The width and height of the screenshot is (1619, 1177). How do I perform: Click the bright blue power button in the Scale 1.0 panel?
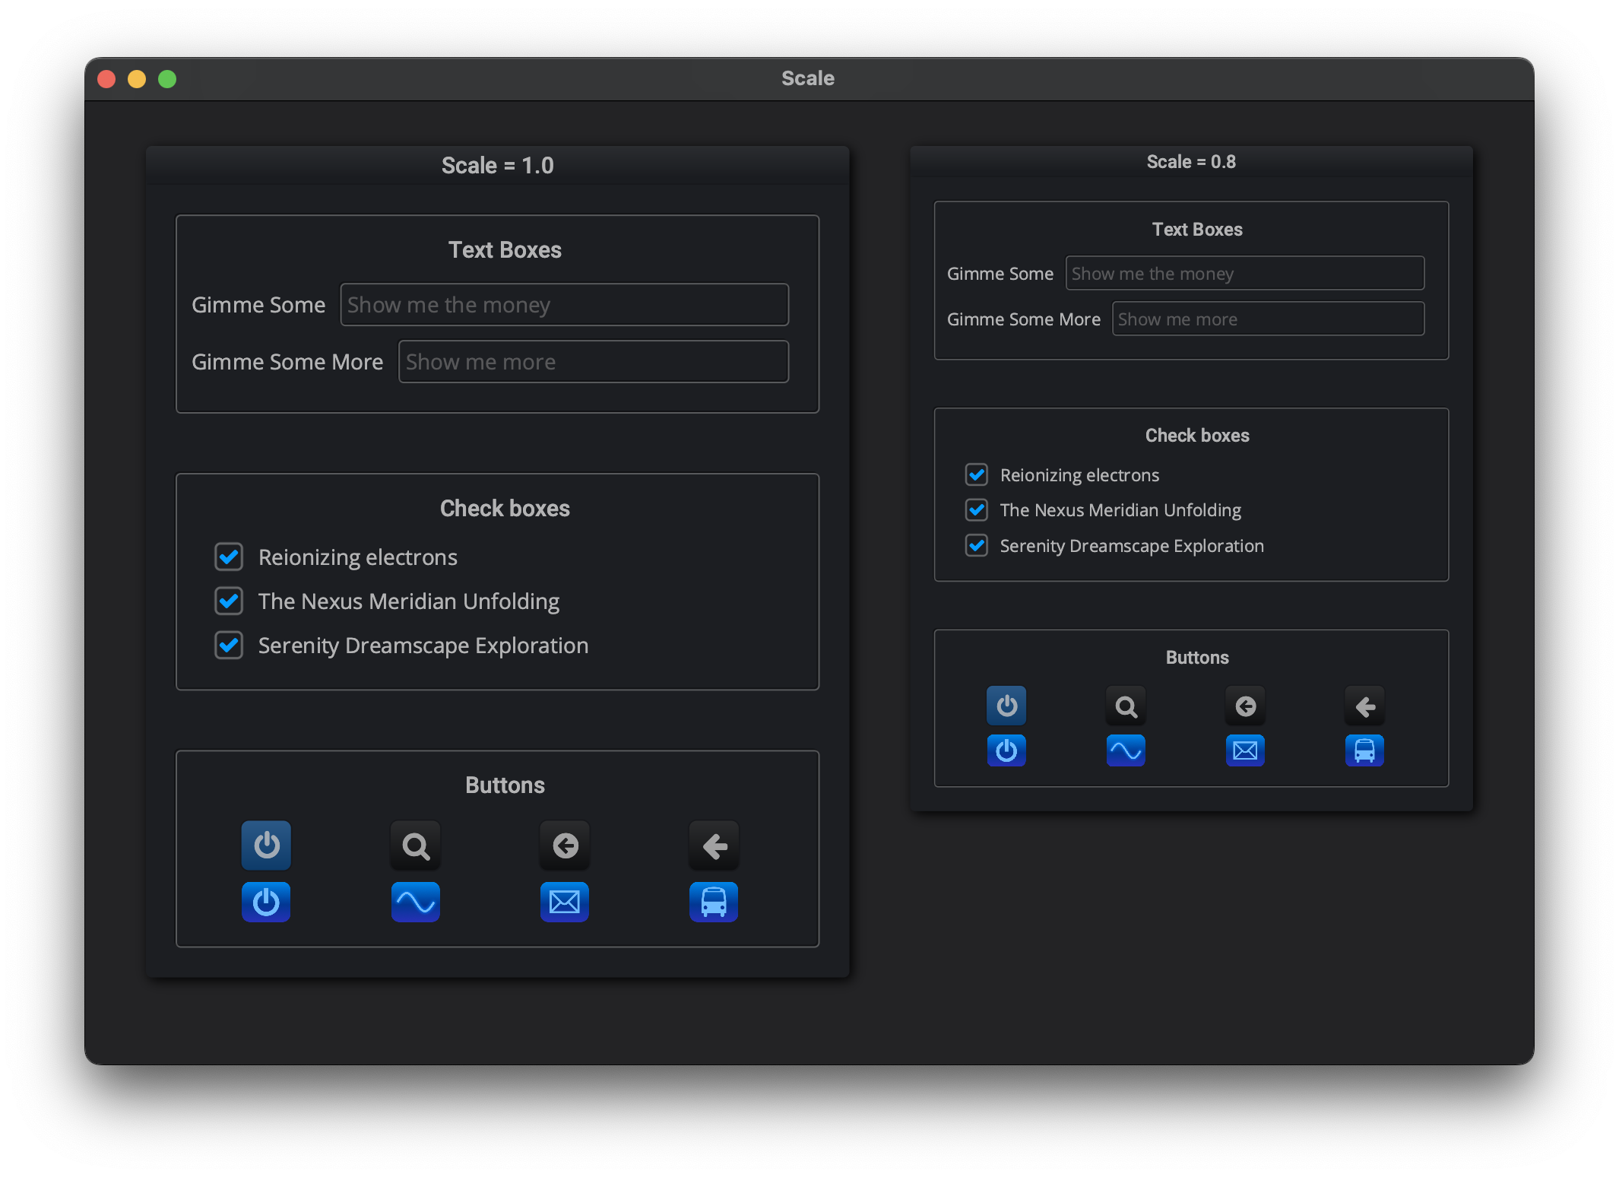click(266, 902)
